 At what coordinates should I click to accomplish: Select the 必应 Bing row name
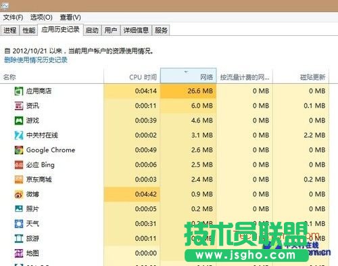pyautogui.click(x=41, y=165)
